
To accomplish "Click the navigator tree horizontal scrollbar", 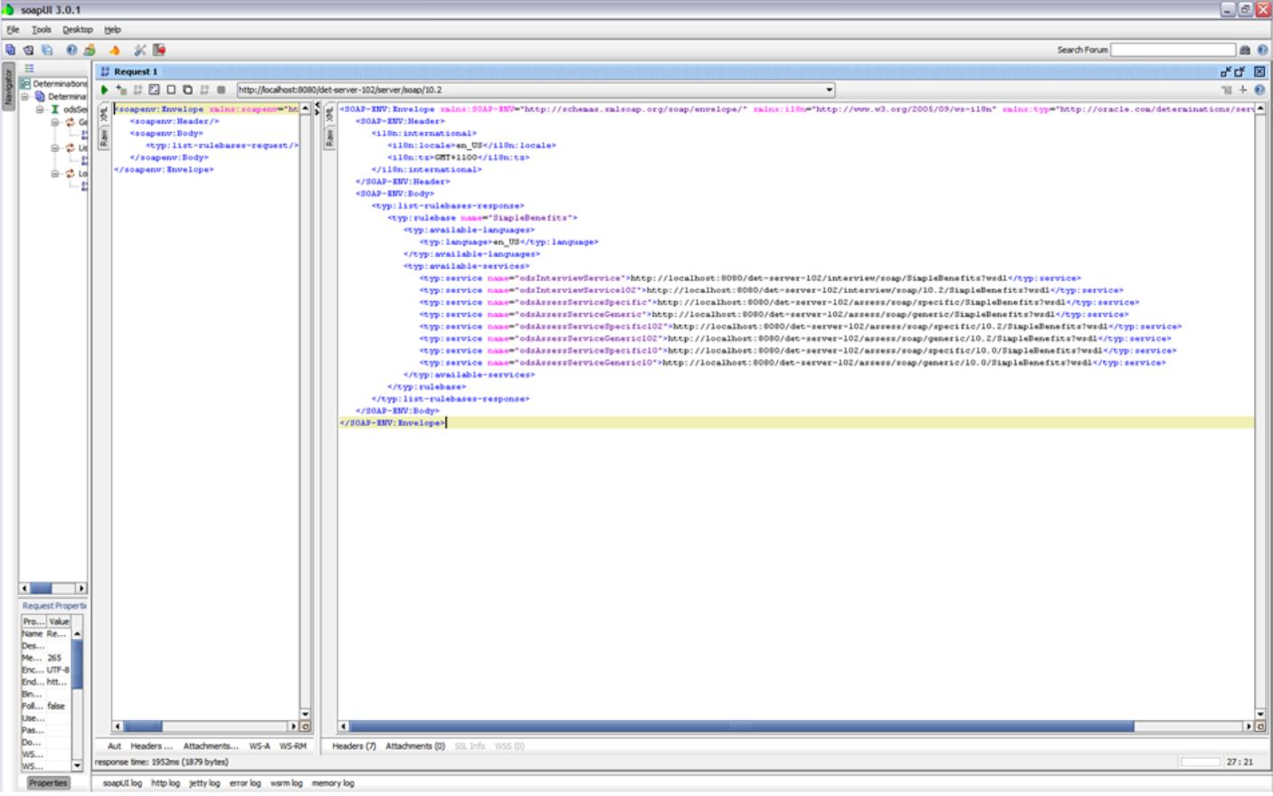I will pos(52,588).
